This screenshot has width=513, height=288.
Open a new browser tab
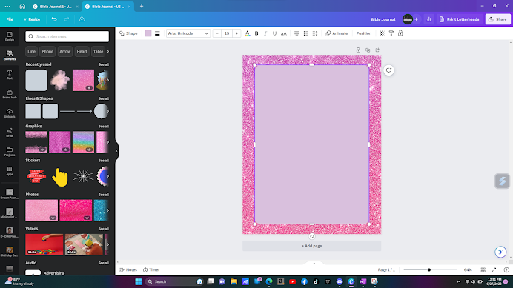[142, 6]
